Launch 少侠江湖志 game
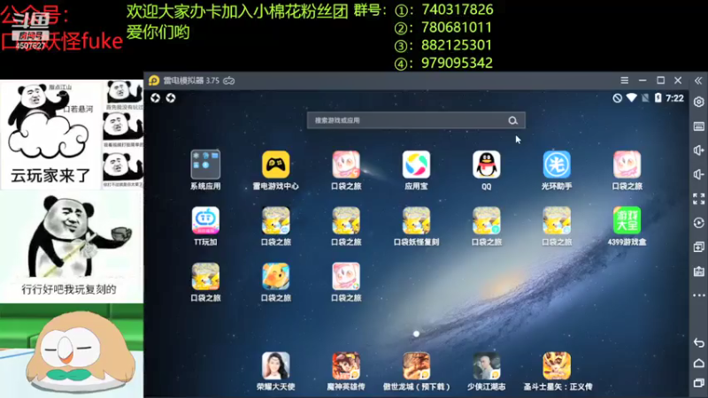Viewport: 708px width, 398px height. (x=486, y=366)
